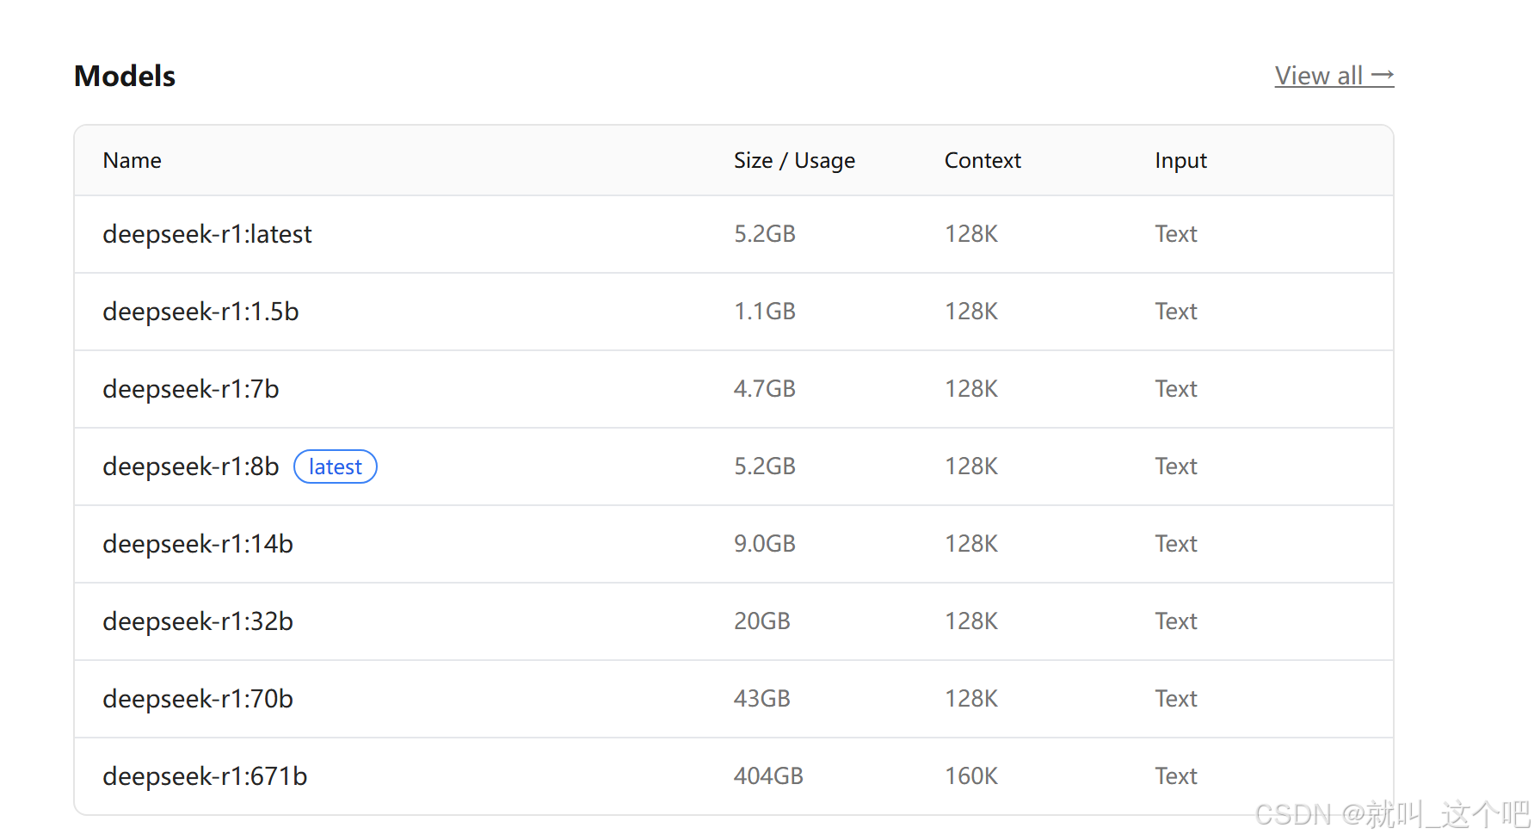Click the 128K context in the deepseek-r1:70b row
The image size is (1534, 840).
point(971,699)
